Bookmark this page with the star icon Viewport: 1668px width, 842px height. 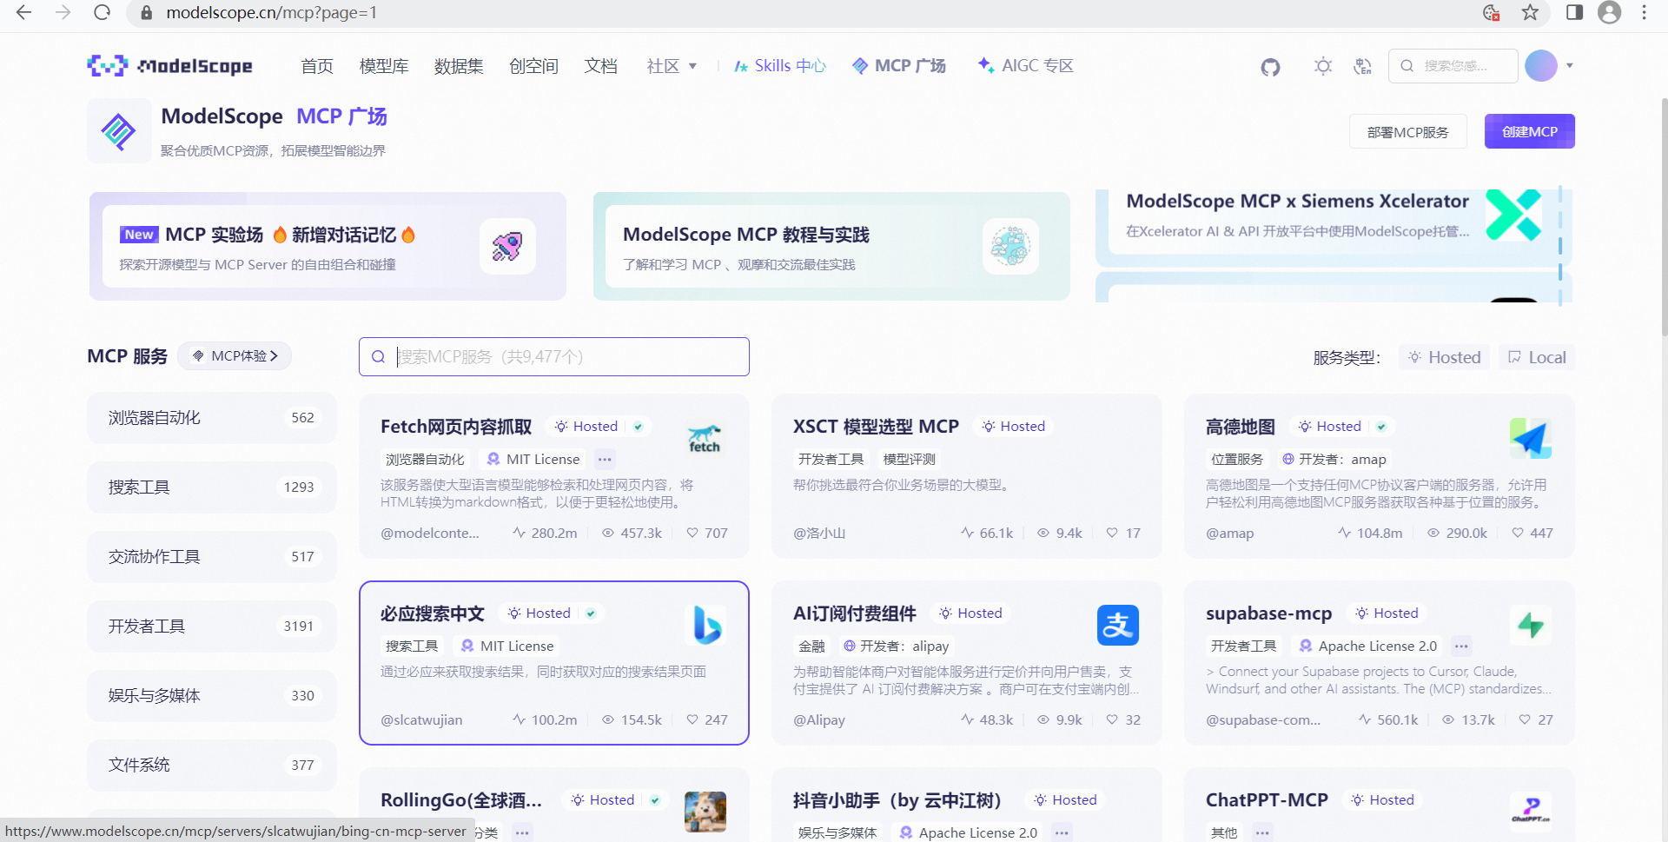click(x=1531, y=13)
